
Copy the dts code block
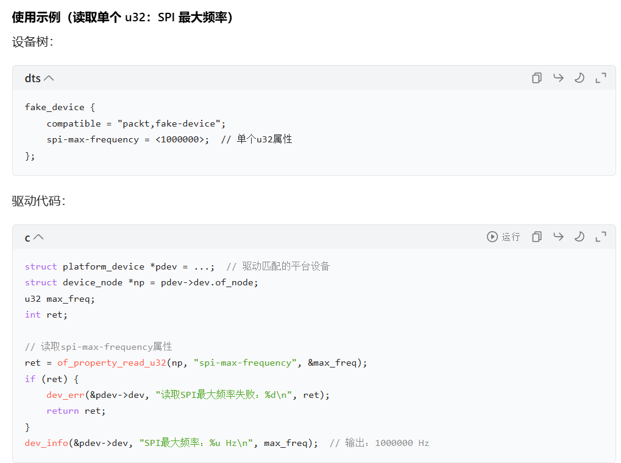(x=537, y=78)
